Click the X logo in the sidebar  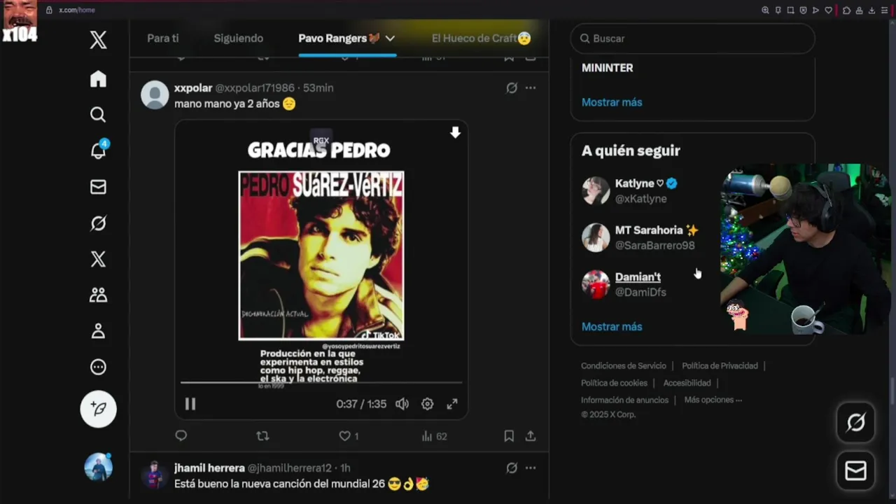click(98, 40)
